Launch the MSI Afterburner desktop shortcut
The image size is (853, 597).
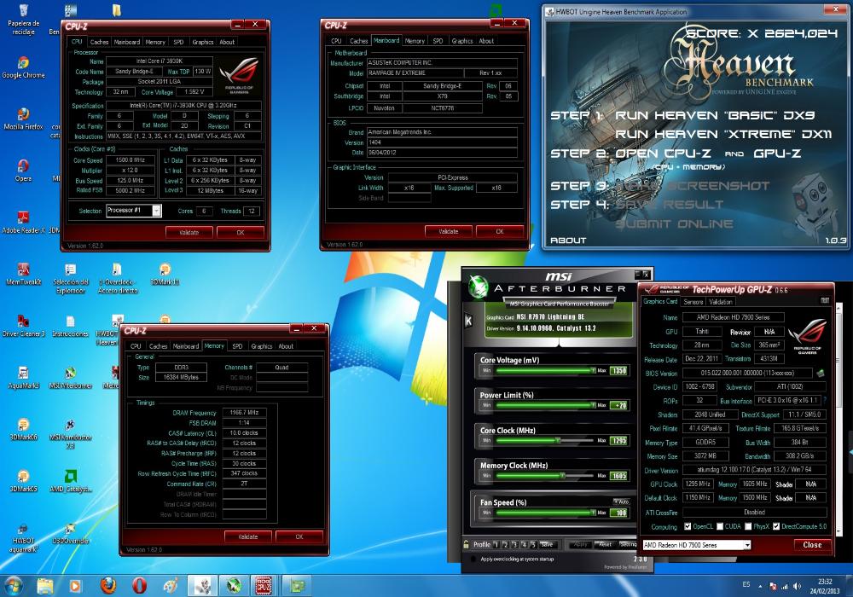click(71, 378)
